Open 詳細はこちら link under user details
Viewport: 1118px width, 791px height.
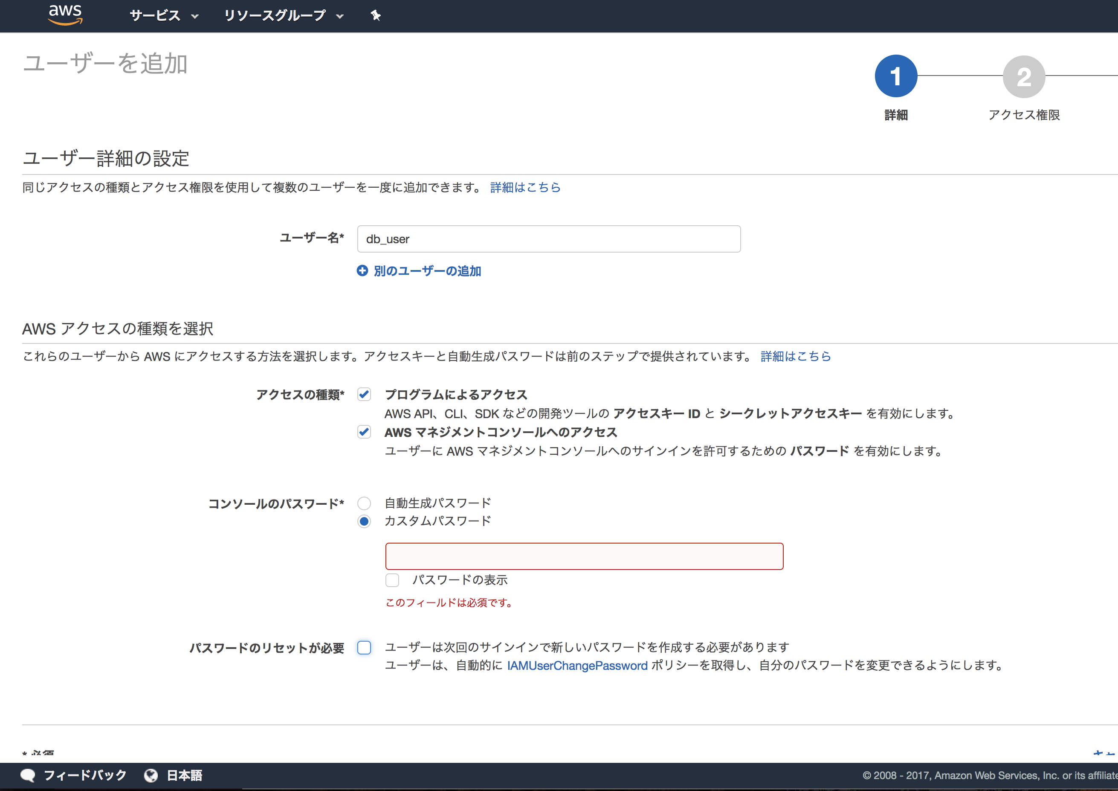pos(525,187)
